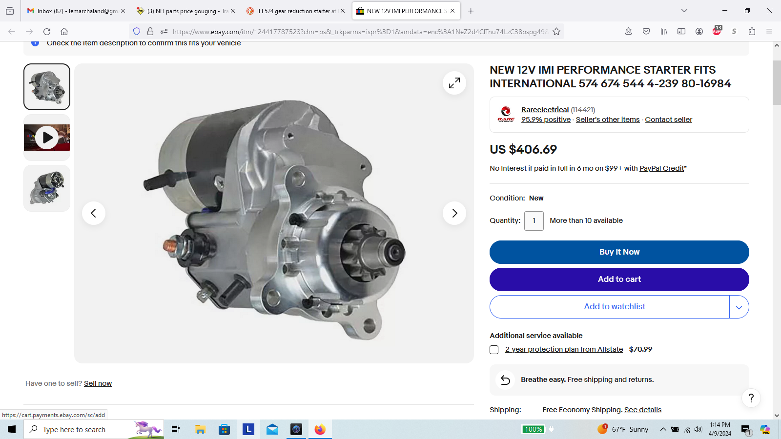
Task: Bookmark this page with the star icon
Action: [x=556, y=32]
